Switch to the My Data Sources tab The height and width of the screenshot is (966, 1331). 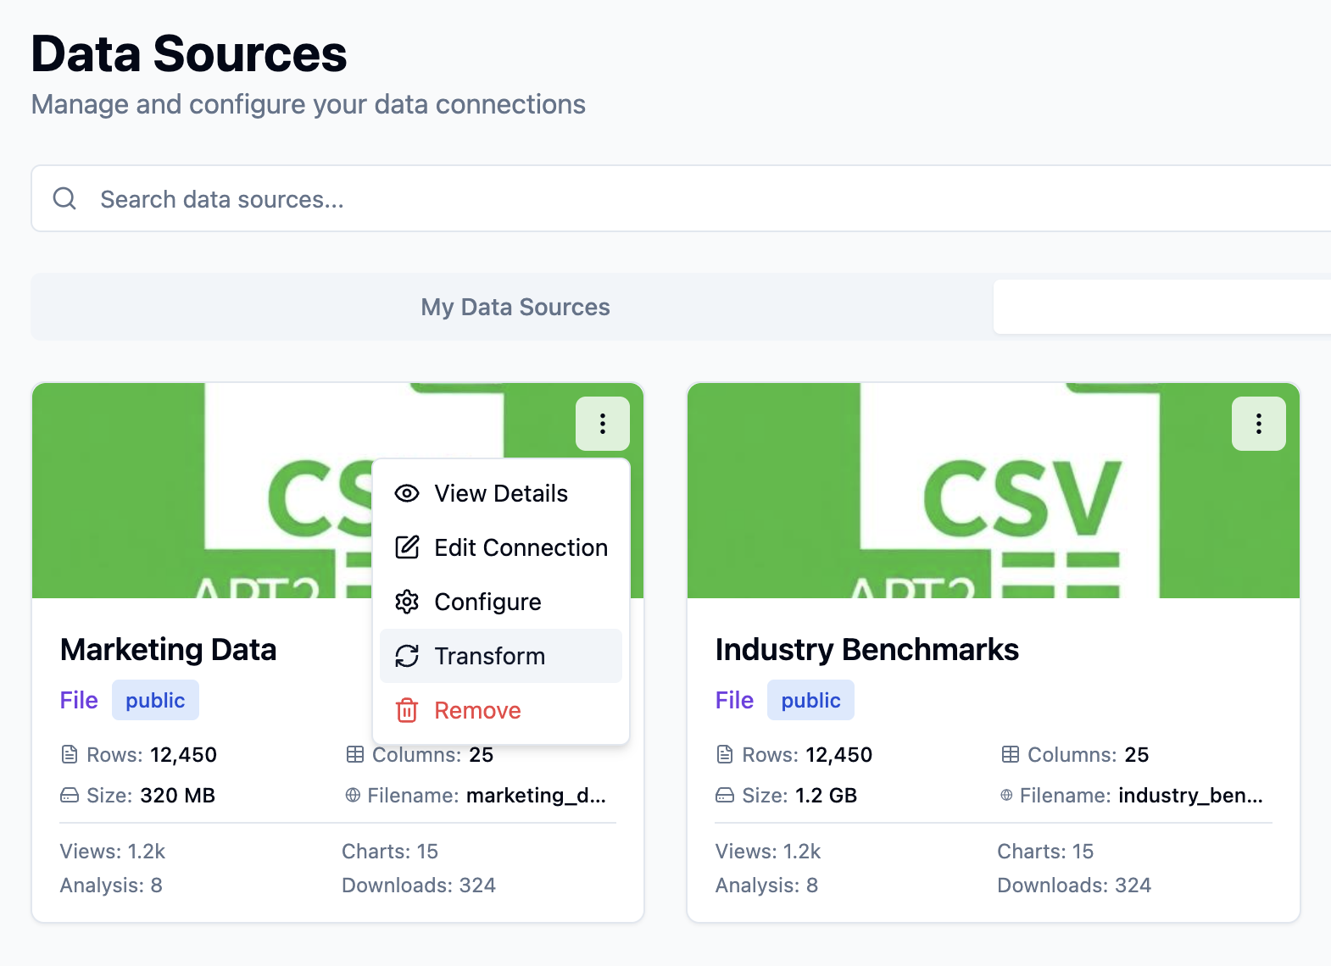pos(515,307)
